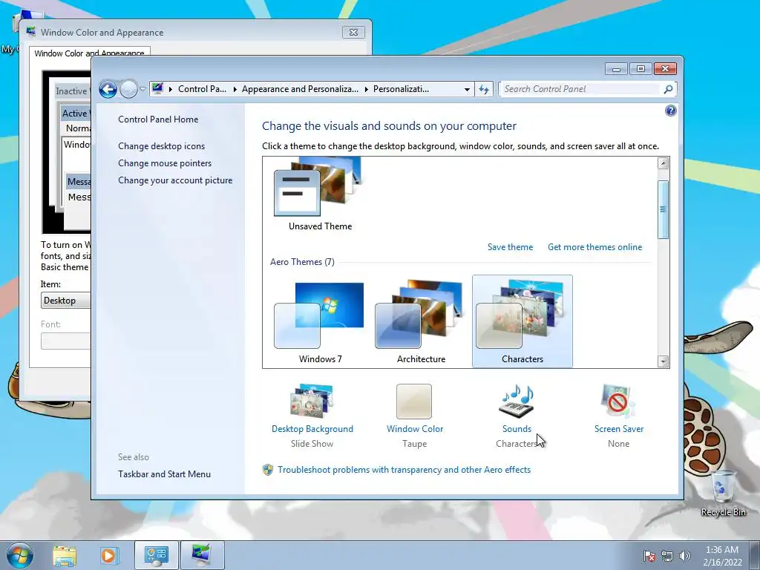Viewport: 760px width, 570px height.
Task: Open the Window Color taupe swatch
Action: coord(414,402)
